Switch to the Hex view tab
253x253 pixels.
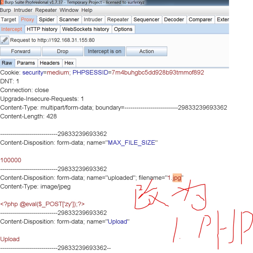[x=69, y=63]
